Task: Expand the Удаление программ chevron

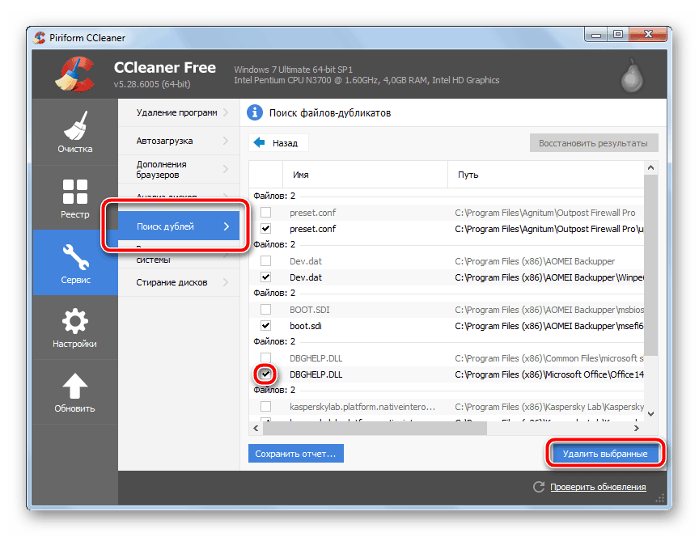Action: tap(226, 112)
